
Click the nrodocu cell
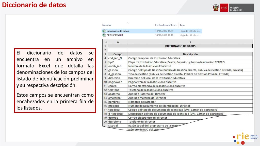[118, 106]
